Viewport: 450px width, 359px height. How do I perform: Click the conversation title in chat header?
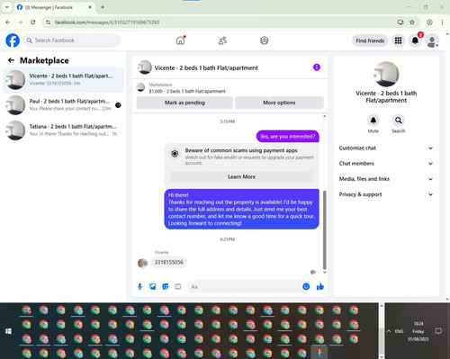pos(206,67)
